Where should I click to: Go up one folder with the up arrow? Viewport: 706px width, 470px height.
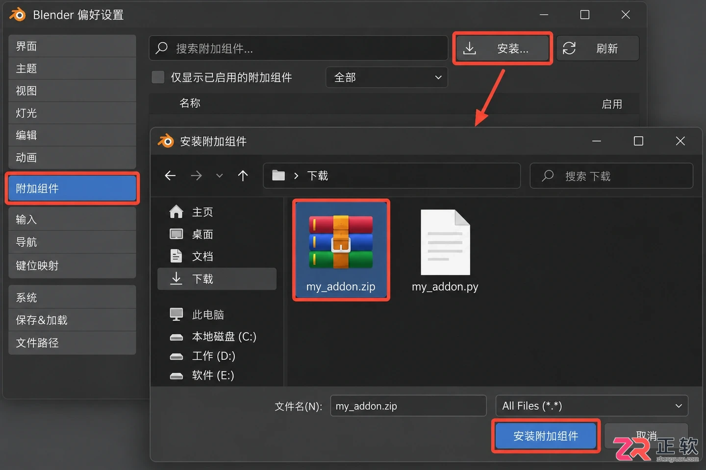coord(243,175)
